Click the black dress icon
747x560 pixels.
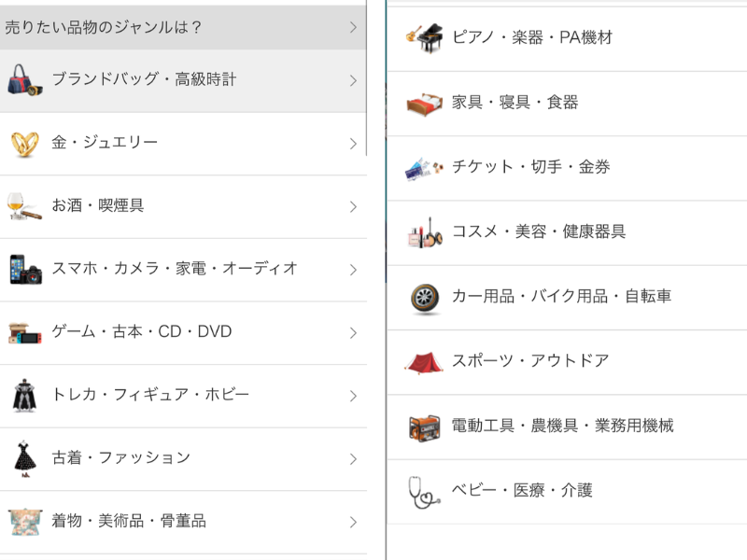point(23,458)
